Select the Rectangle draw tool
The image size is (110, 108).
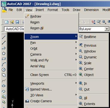click(4, 59)
